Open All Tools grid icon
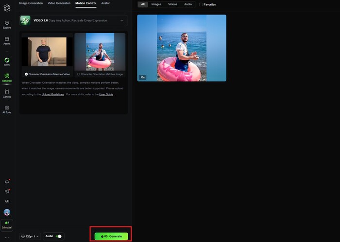Image resolution: width=340 pixels, height=242 pixels. click(7, 109)
